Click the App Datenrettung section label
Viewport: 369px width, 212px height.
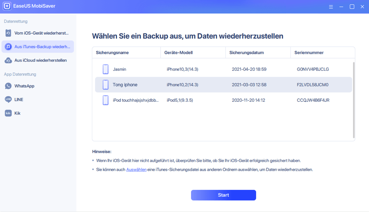(x=20, y=74)
